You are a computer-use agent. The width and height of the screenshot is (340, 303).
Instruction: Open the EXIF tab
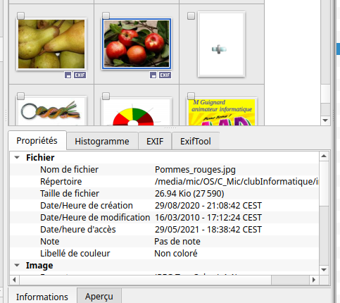[x=155, y=142]
